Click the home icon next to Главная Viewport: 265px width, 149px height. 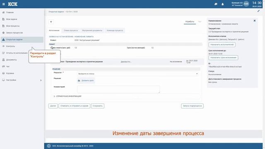tap(3, 12)
